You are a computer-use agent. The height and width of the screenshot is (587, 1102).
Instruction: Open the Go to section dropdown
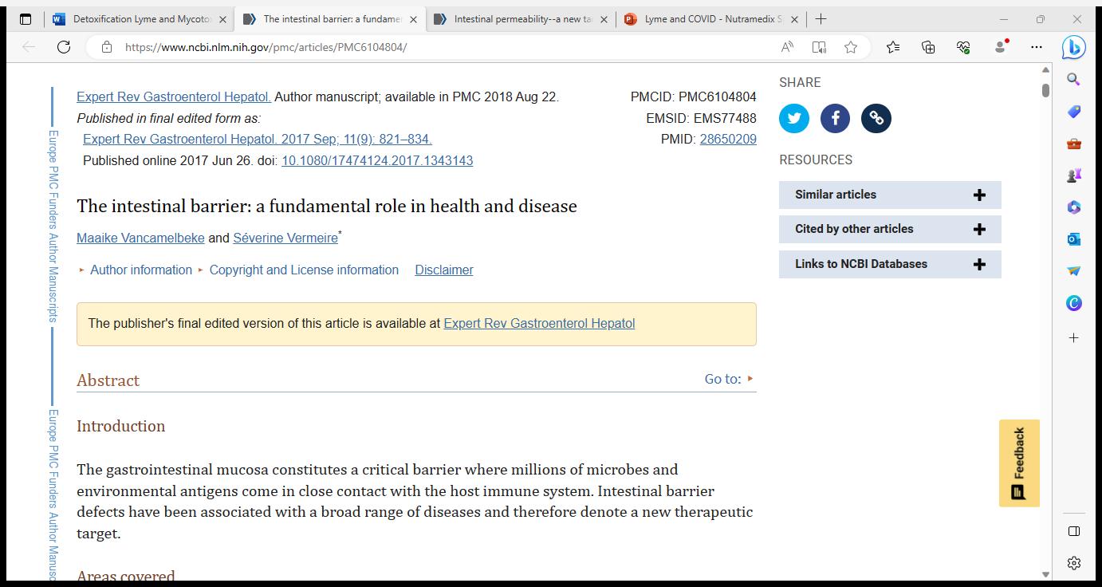tap(729, 379)
